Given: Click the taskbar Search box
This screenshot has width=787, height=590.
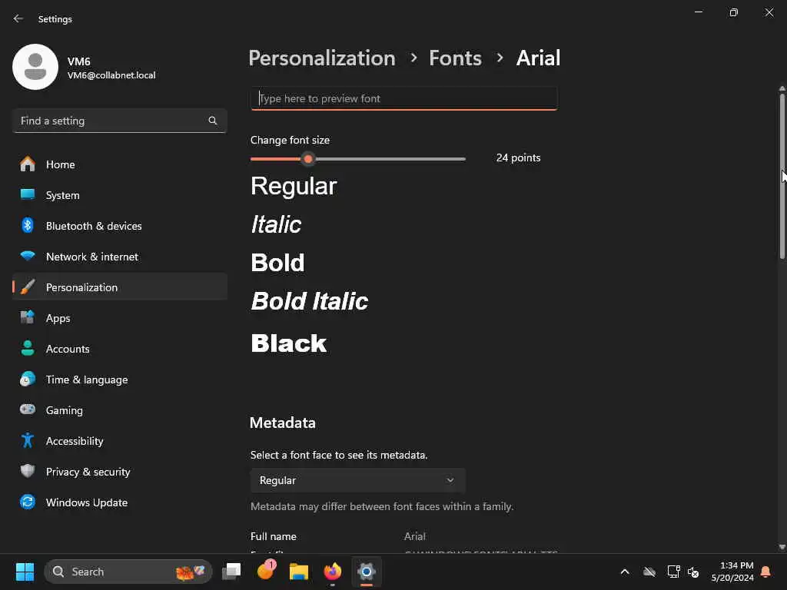Looking at the screenshot, I should point(128,572).
